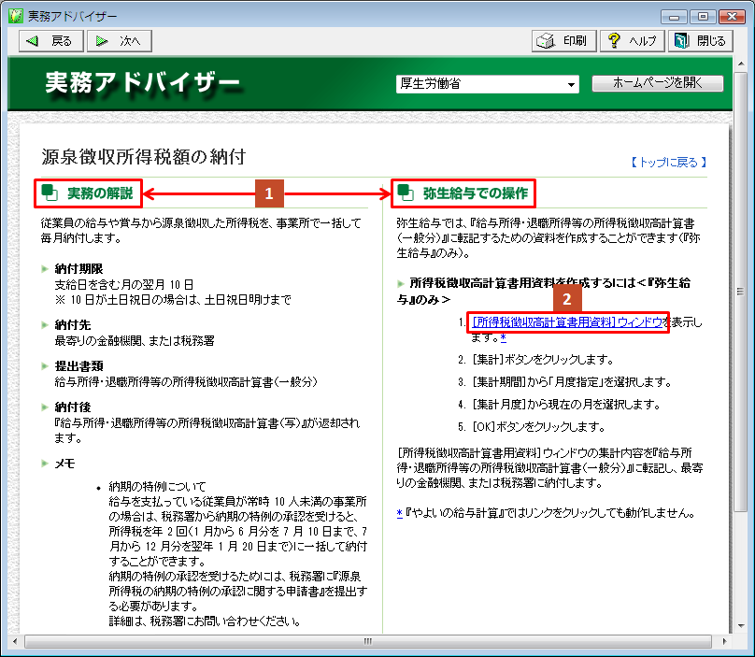Click ホームページを開く button

pyautogui.click(x=657, y=83)
